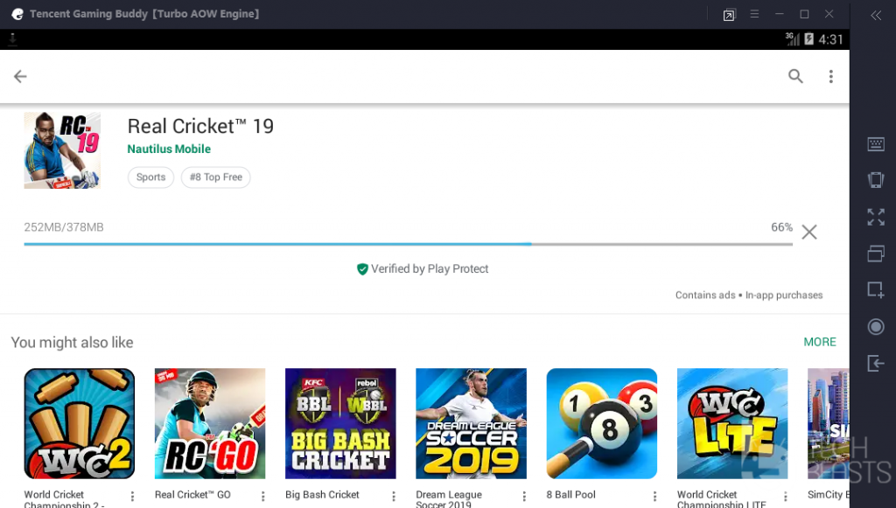Click the Real Cricket 19 app icon
The height and width of the screenshot is (508, 896).
point(62,150)
